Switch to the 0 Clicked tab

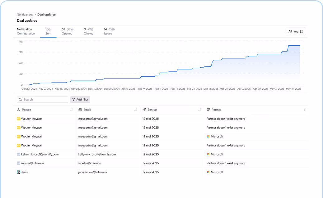coord(89,31)
